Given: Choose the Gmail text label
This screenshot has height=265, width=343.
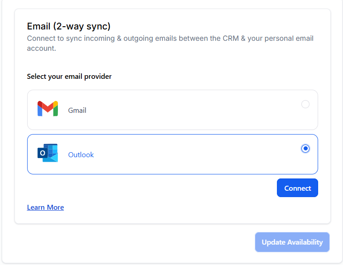Looking at the screenshot, I should tap(77, 111).
